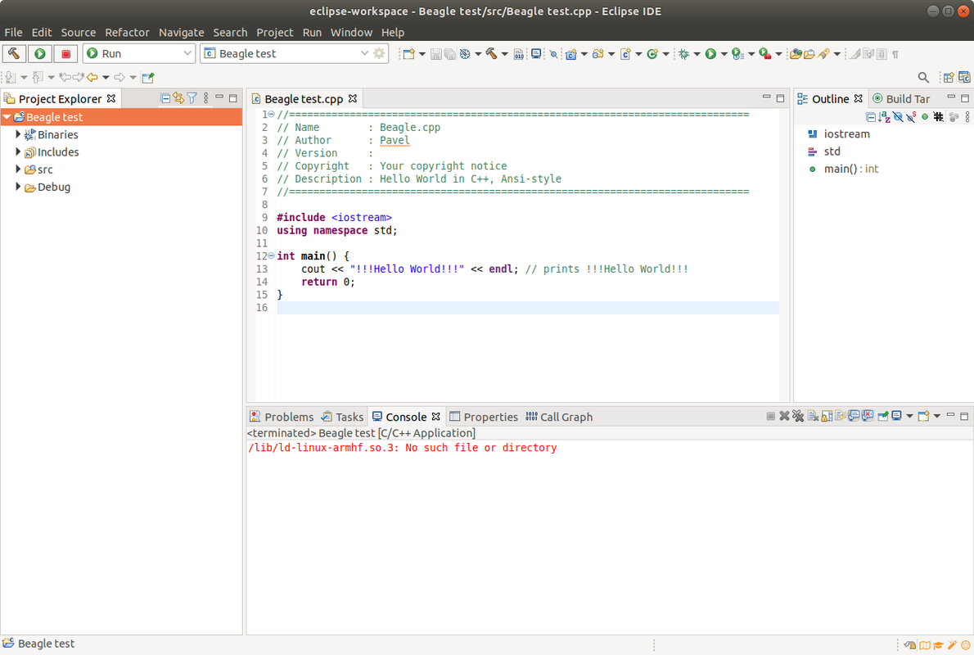Click the Debug bug icon

coord(684,54)
